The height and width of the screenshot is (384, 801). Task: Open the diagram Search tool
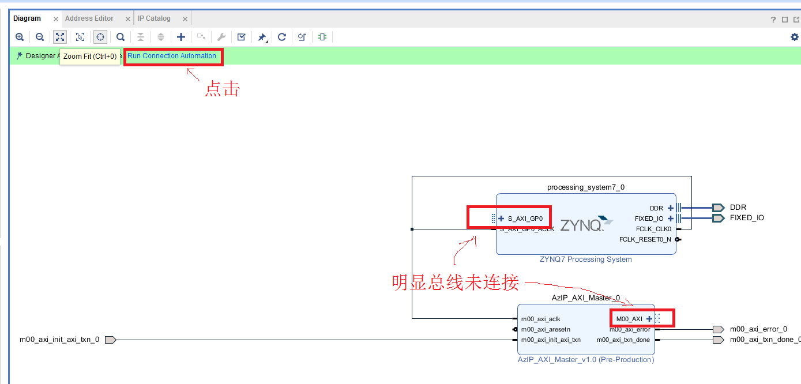[121, 37]
